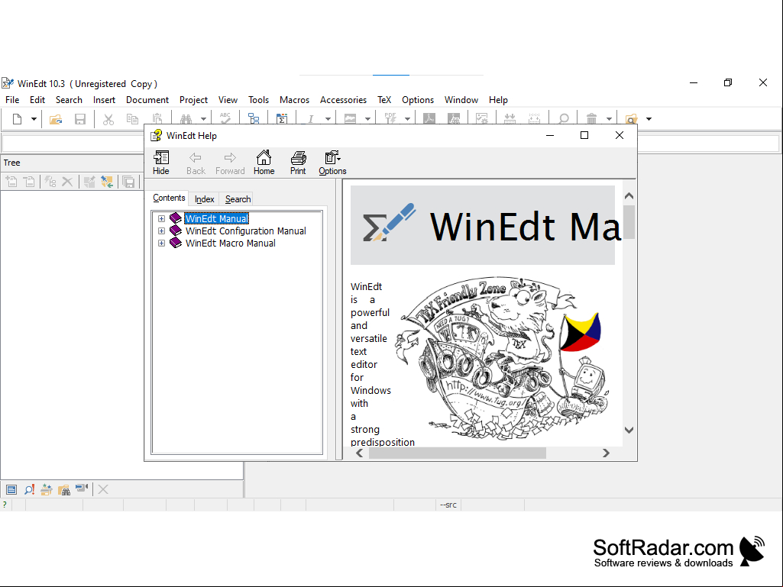Click the scroll right arrow in help content
This screenshot has width=783, height=587.
coord(606,453)
